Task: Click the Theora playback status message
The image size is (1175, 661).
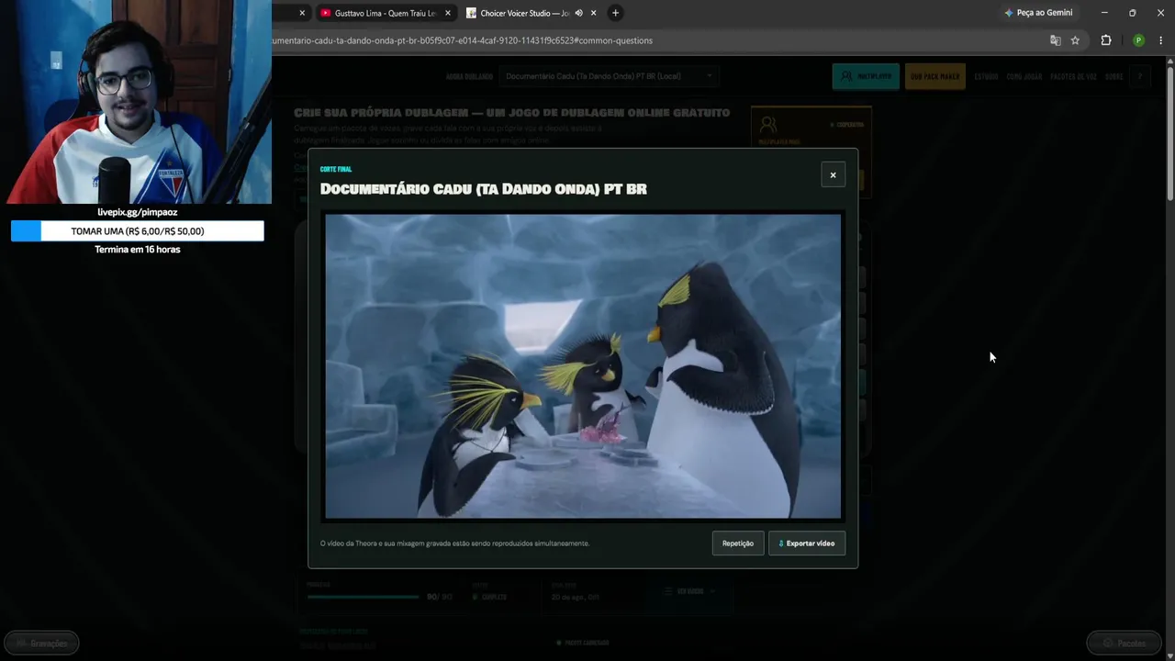Action: [455, 543]
